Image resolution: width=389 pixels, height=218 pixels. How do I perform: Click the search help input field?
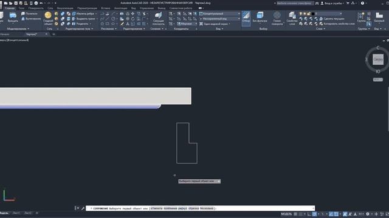click(x=295, y=3)
